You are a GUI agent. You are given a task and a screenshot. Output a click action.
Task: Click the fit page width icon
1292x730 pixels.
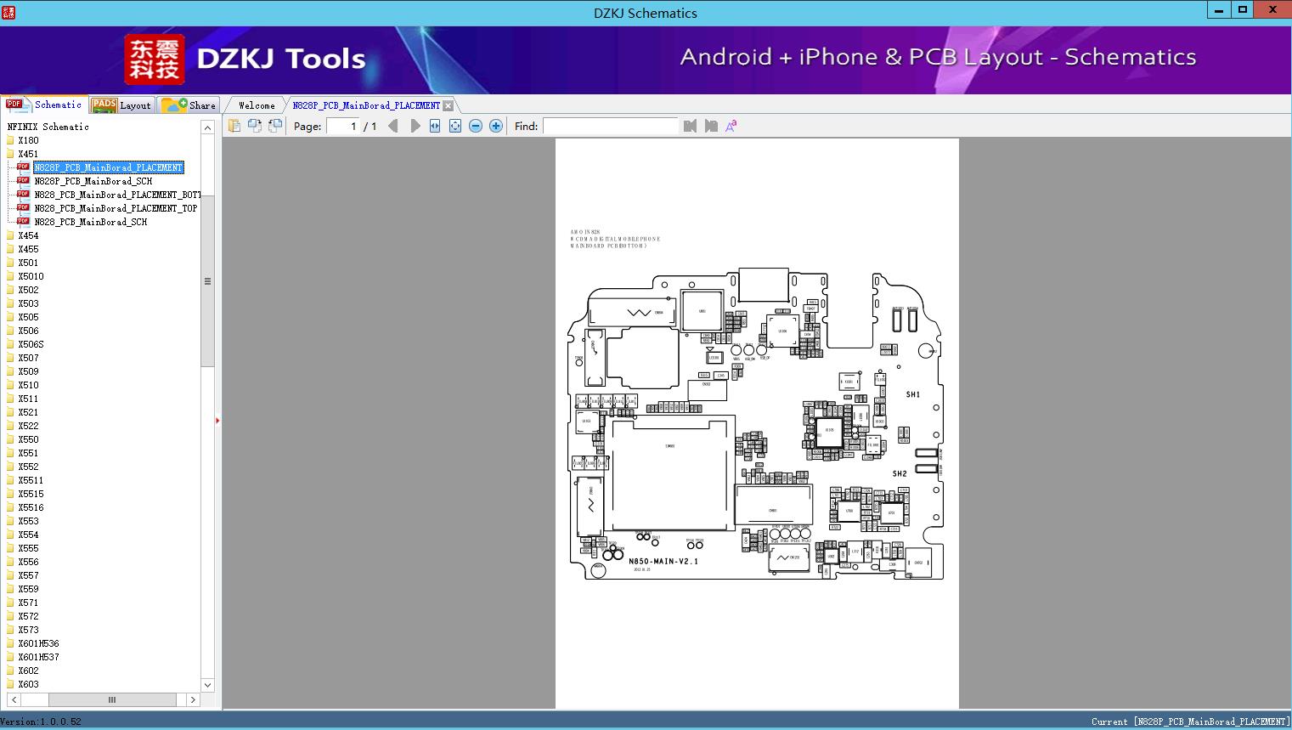tap(435, 126)
